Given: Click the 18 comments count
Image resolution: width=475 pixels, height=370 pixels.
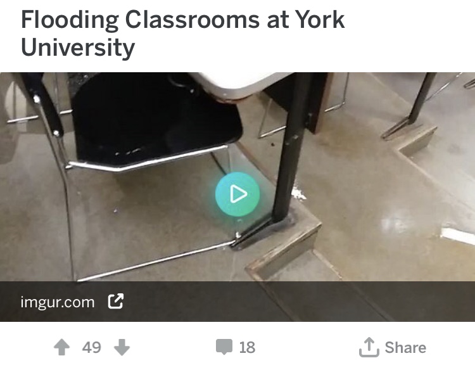Looking at the screenshot, I should pyautogui.click(x=247, y=348).
